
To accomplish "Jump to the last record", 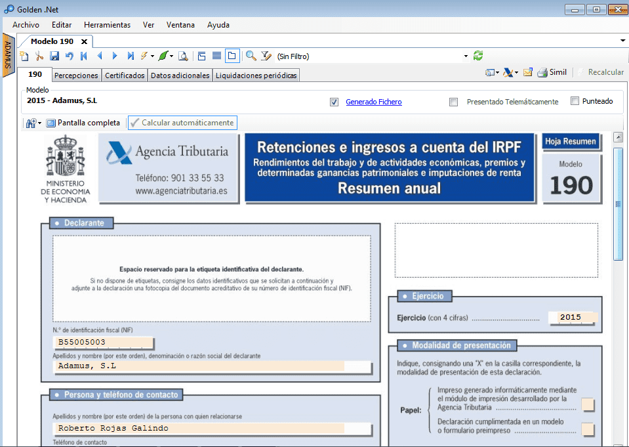I will point(131,56).
